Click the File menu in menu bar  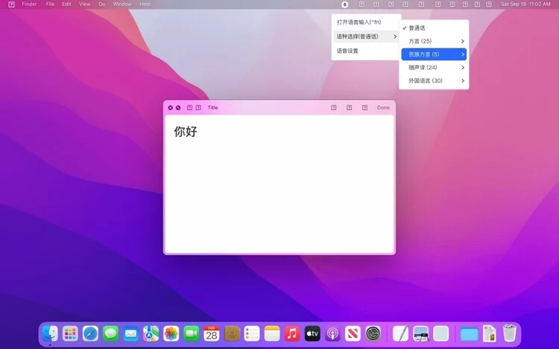tap(50, 4)
